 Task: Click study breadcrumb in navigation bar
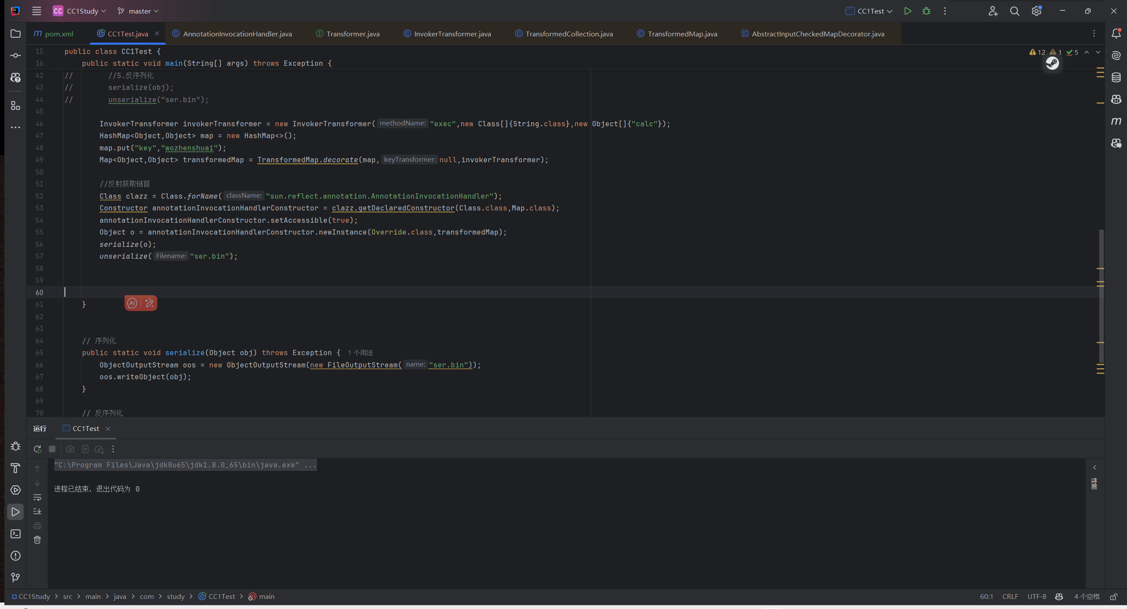pyautogui.click(x=176, y=596)
